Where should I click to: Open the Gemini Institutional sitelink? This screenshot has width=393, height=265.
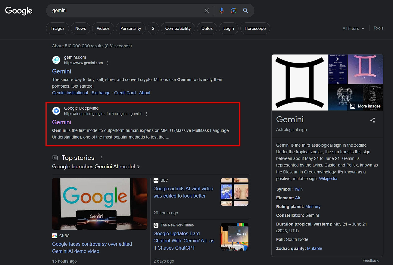70,93
